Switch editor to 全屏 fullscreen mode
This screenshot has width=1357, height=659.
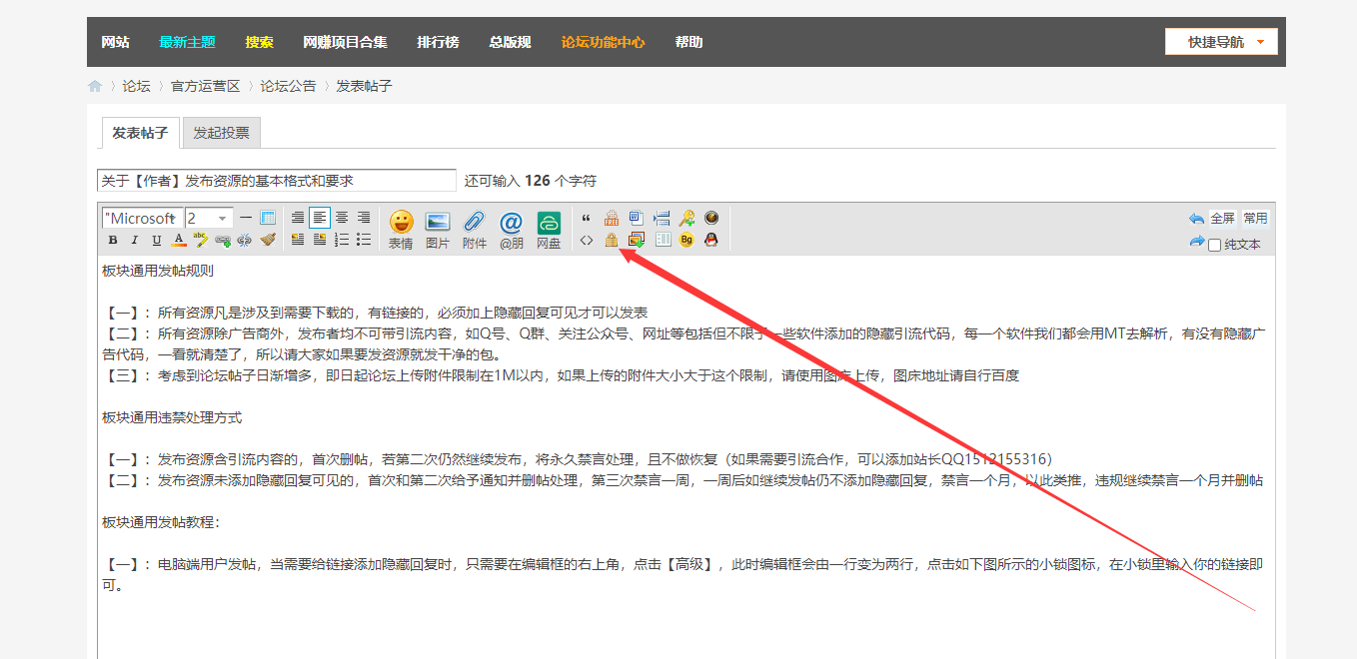pyautogui.click(x=1223, y=218)
